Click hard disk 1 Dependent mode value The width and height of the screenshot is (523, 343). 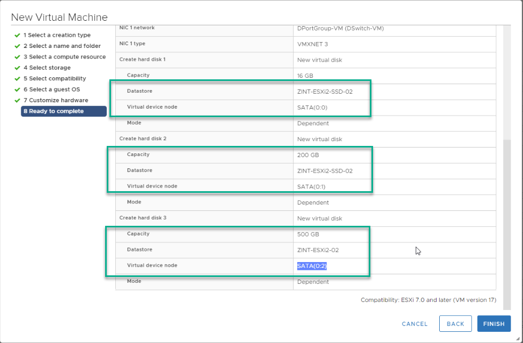(313, 124)
